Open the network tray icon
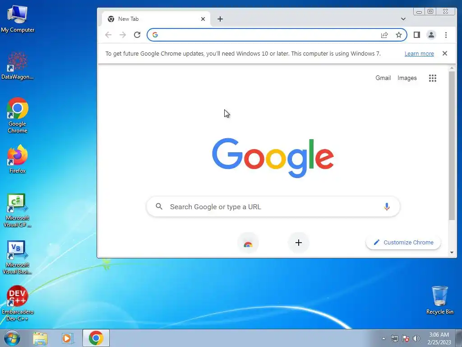 pyautogui.click(x=394, y=338)
